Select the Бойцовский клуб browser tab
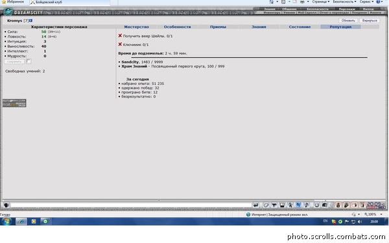Viewport: 389px width, 243px height. point(69,2)
